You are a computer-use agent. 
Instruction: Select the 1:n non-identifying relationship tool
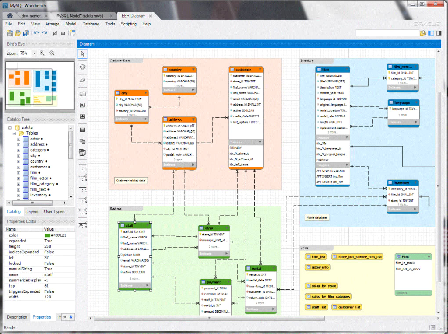click(83, 178)
